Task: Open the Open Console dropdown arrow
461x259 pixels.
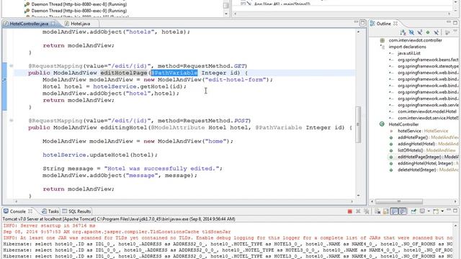Action: (x=442, y=211)
